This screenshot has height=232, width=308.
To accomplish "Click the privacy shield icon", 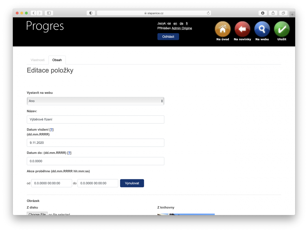I will point(91,13).
